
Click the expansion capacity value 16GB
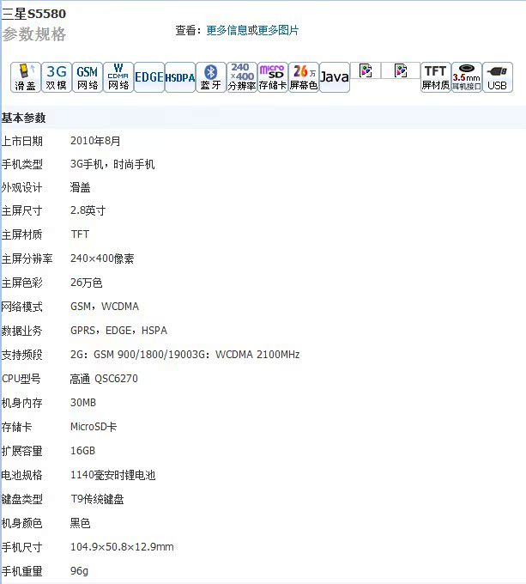pyautogui.click(x=83, y=451)
